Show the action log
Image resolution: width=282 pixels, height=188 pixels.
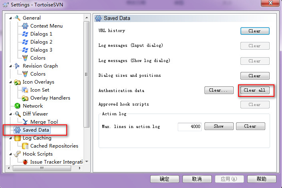(x=219, y=126)
